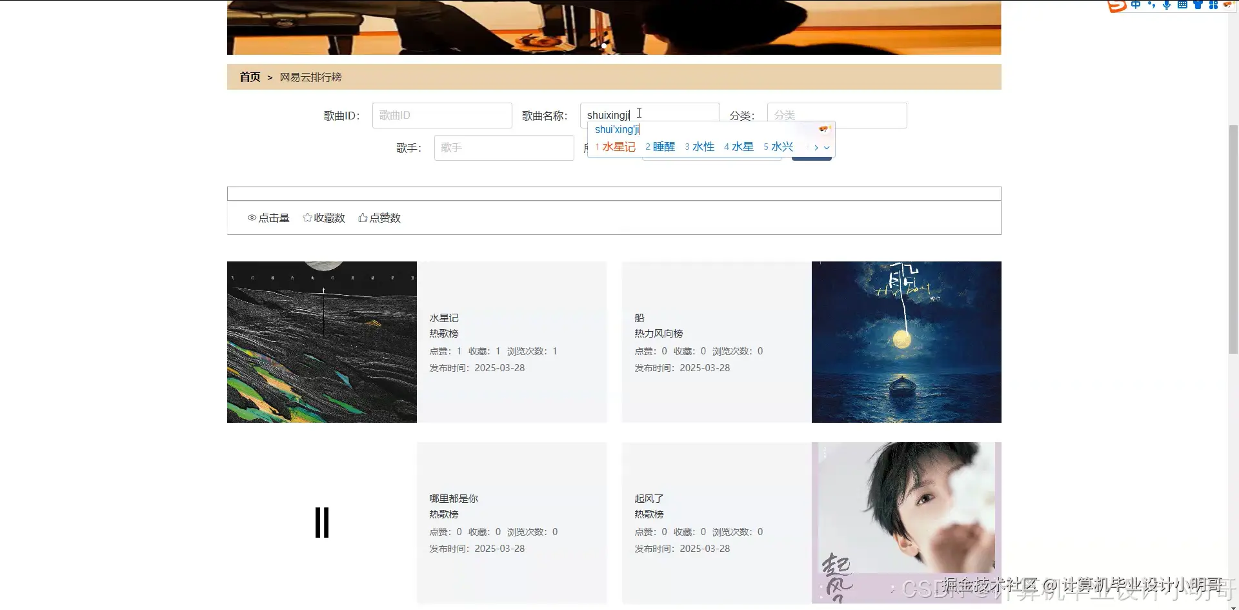Image resolution: width=1239 pixels, height=610 pixels.
Task: Select candidate 睡醒 from IME list
Action: point(663,147)
